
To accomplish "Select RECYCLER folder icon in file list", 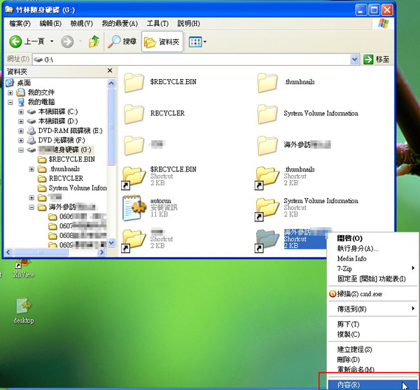I will (134, 114).
